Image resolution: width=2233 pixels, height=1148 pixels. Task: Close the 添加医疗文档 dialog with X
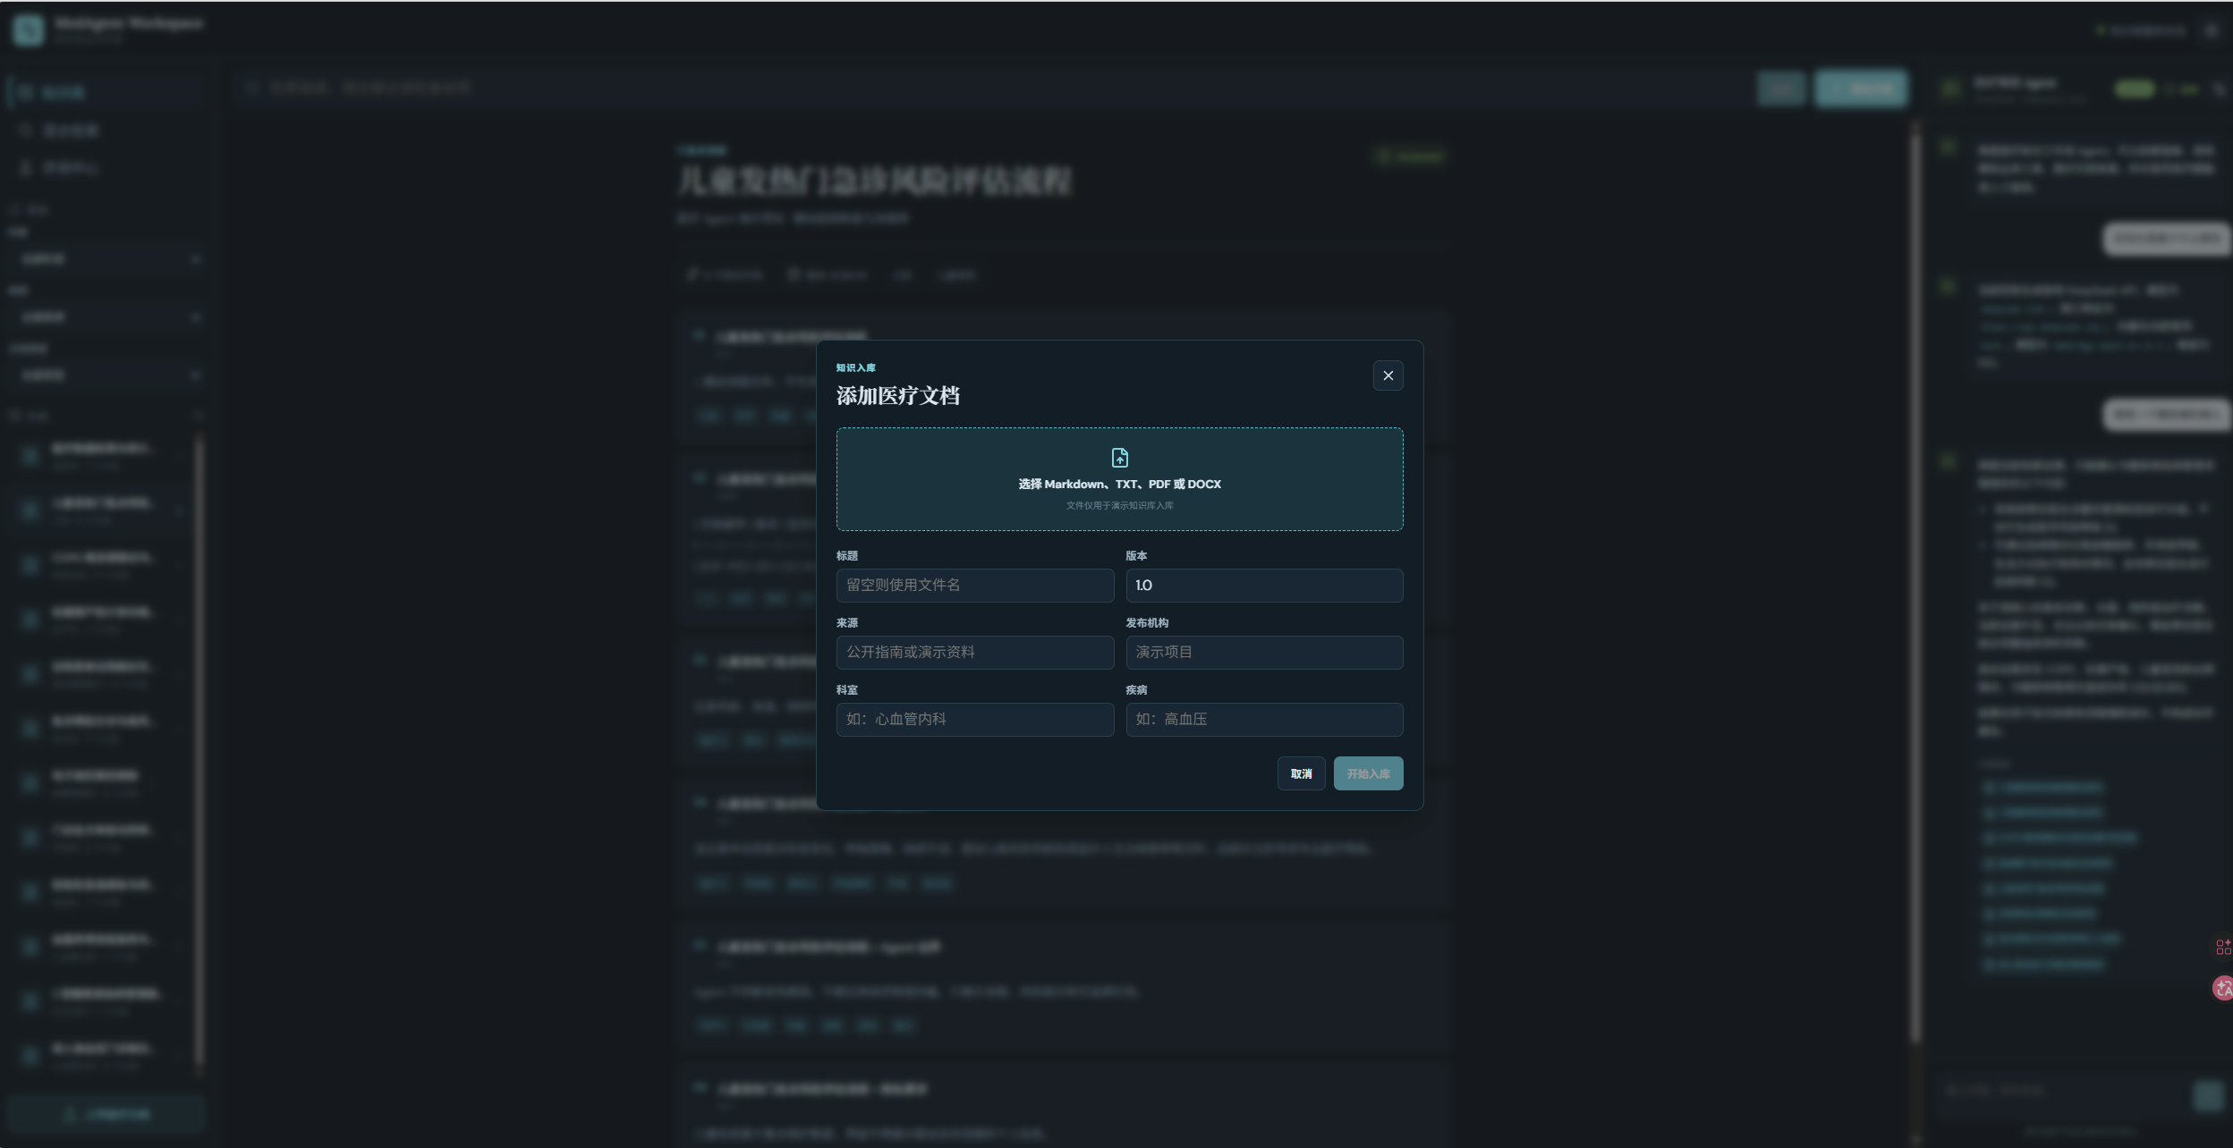click(x=1388, y=376)
